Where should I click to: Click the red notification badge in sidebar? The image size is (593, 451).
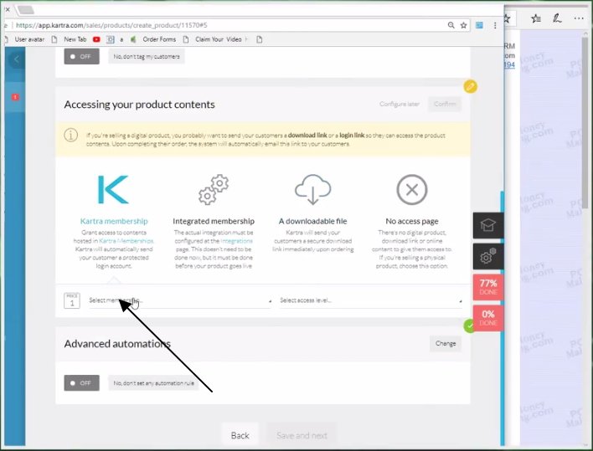(15, 97)
